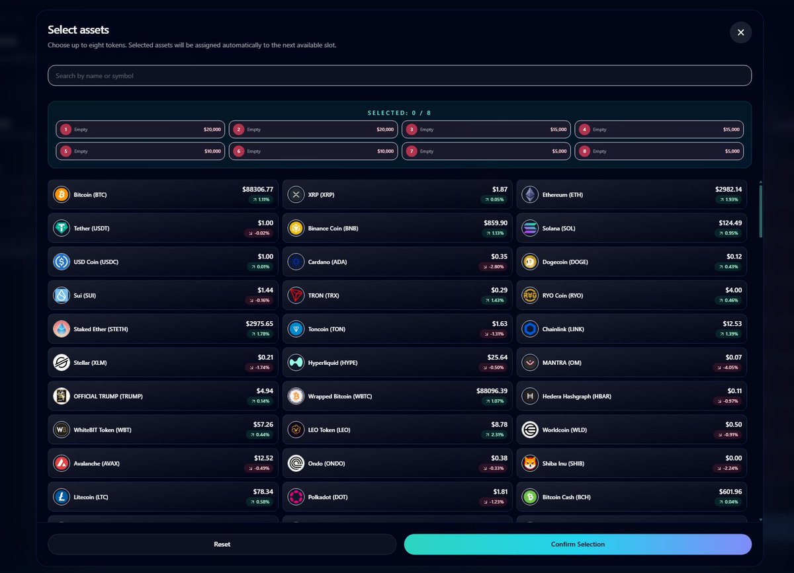794x573 pixels.
Task: Click Hyperliquid price $25.64
Action: [497, 357]
